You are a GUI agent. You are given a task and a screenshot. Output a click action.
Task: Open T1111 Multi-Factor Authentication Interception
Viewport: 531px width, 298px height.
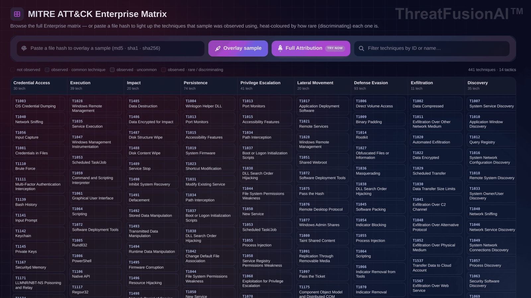point(39,184)
